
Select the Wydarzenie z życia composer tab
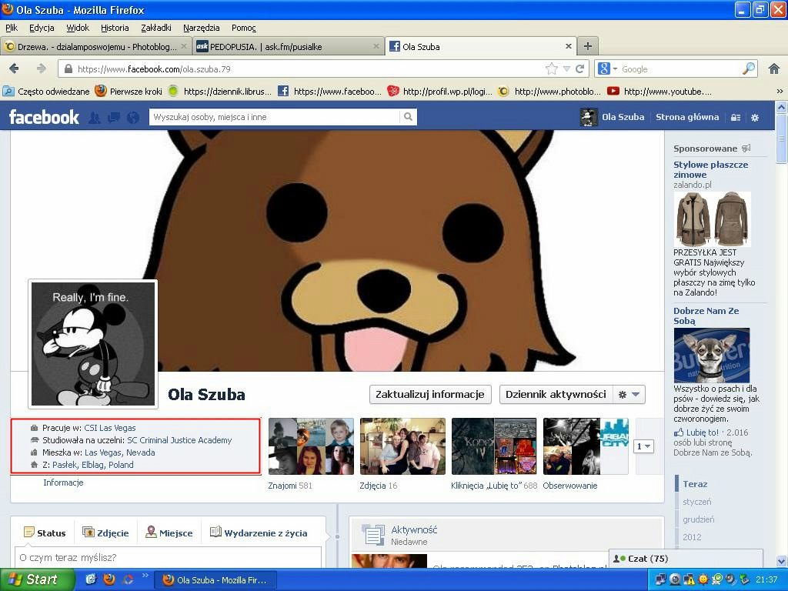tap(259, 533)
